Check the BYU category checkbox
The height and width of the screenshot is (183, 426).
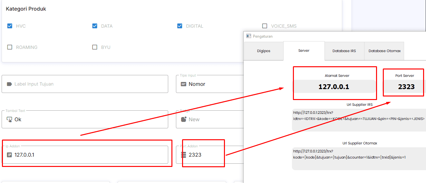(95, 47)
